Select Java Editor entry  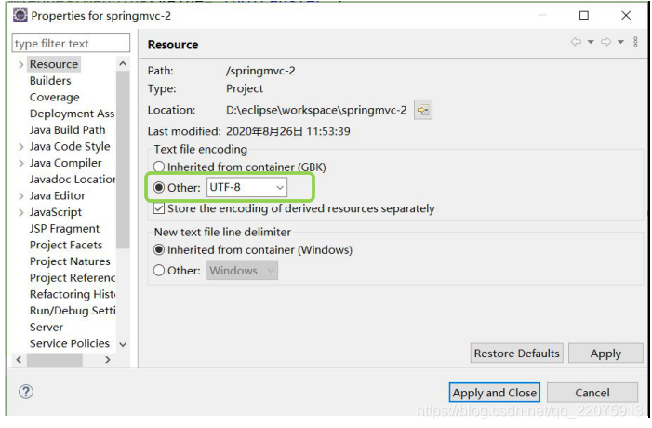[x=58, y=196]
